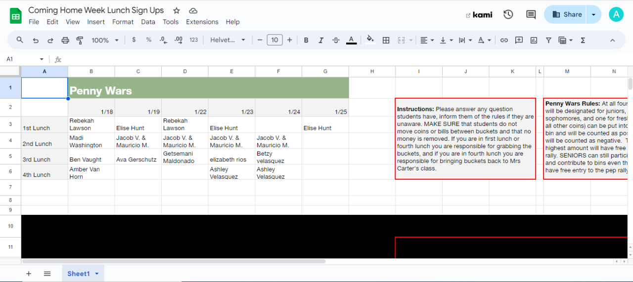Increase decimal places
633x282 pixels.
pyautogui.click(x=179, y=40)
